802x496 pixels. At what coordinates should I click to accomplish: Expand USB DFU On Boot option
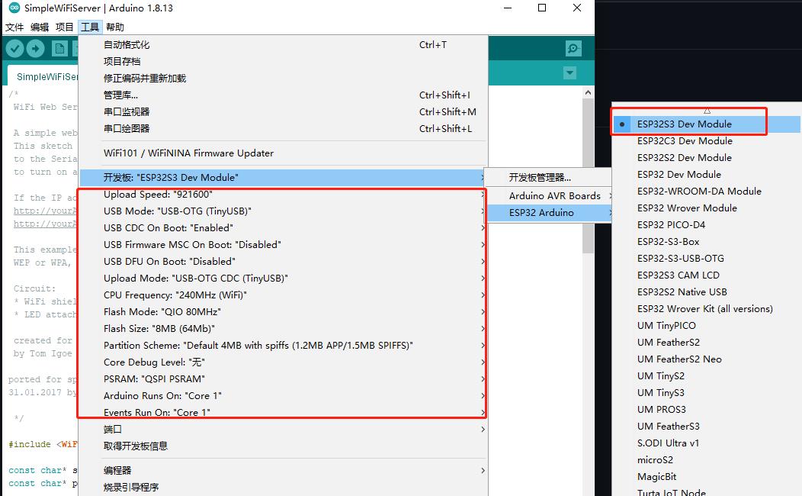coord(283,262)
